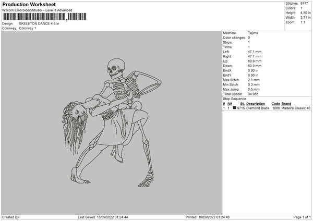The height and width of the screenshot is (221, 313).
Task: Select the Diamond Black stop sequence row
Action: [x=267, y=108]
